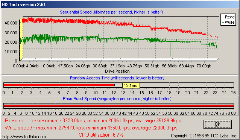Viewport: 240px width, 140px height.
Task: Click the deep green write-speed dip spike
Action: (170, 49)
